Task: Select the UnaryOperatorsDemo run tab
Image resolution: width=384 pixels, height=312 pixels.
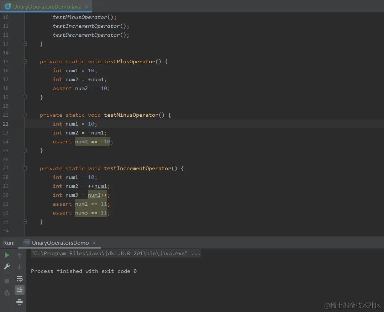Action: click(60, 243)
